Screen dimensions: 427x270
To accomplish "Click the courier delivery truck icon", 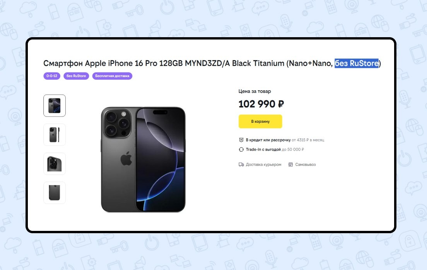I will click(241, 165).
